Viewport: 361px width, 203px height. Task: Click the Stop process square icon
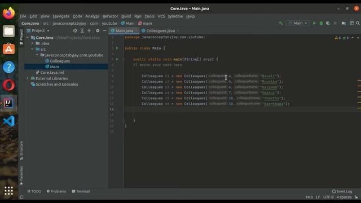click(335, 23)
